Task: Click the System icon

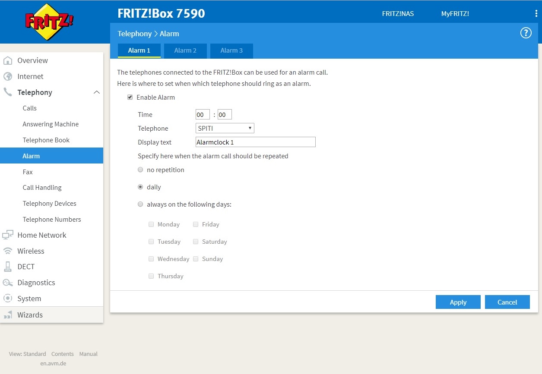Action: tap(8, 299)
